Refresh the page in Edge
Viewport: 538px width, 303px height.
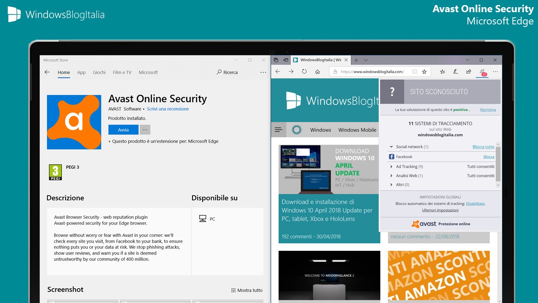point(304,72)
